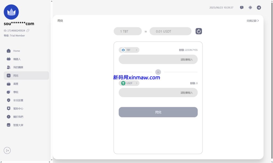Open the 智慧大屏 smart screen icon
Viewport: 273px width, 163px height.
pos(8,125)
